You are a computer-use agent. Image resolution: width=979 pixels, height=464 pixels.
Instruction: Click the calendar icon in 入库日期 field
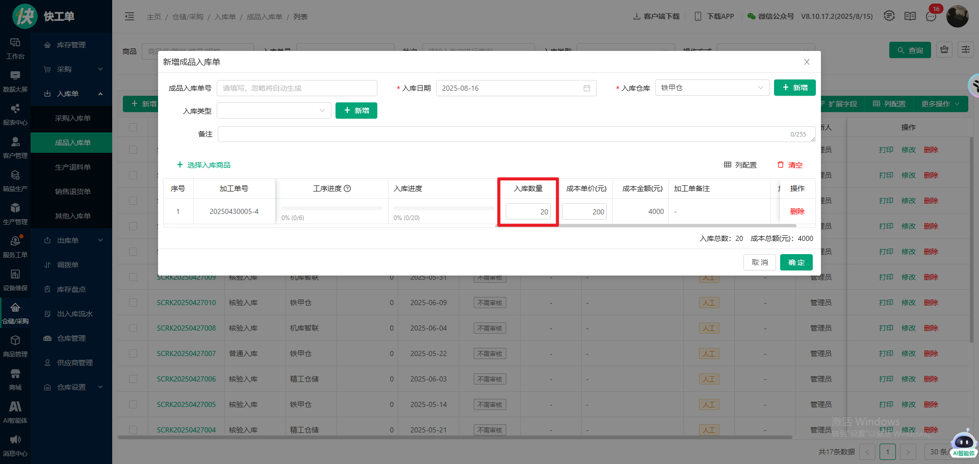587,88
